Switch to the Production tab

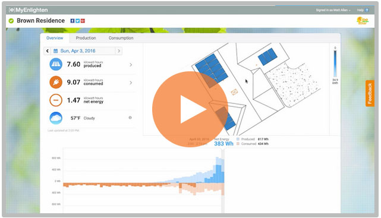tap(86, 38)
